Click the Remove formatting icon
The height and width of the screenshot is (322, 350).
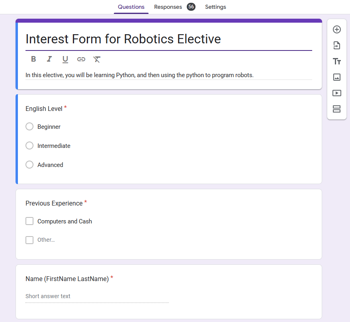[97, 59]
